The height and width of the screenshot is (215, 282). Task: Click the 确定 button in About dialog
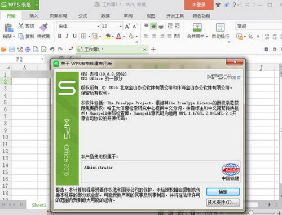pos(223,192)
